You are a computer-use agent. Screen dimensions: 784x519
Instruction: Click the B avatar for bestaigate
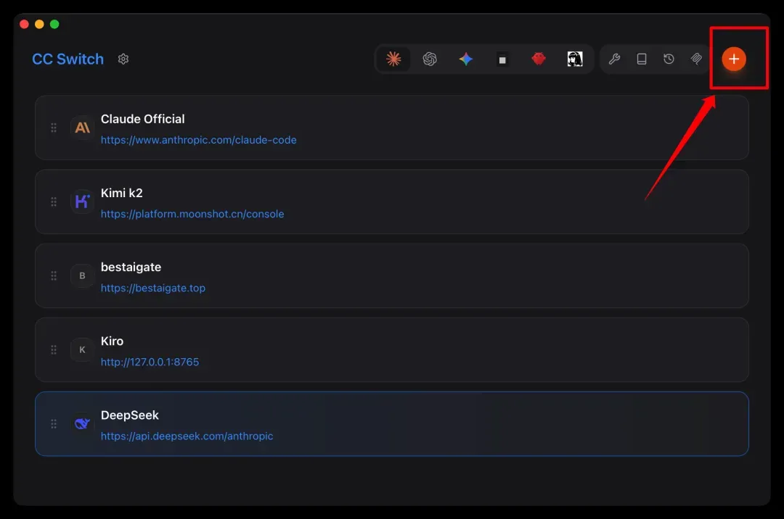82,275
